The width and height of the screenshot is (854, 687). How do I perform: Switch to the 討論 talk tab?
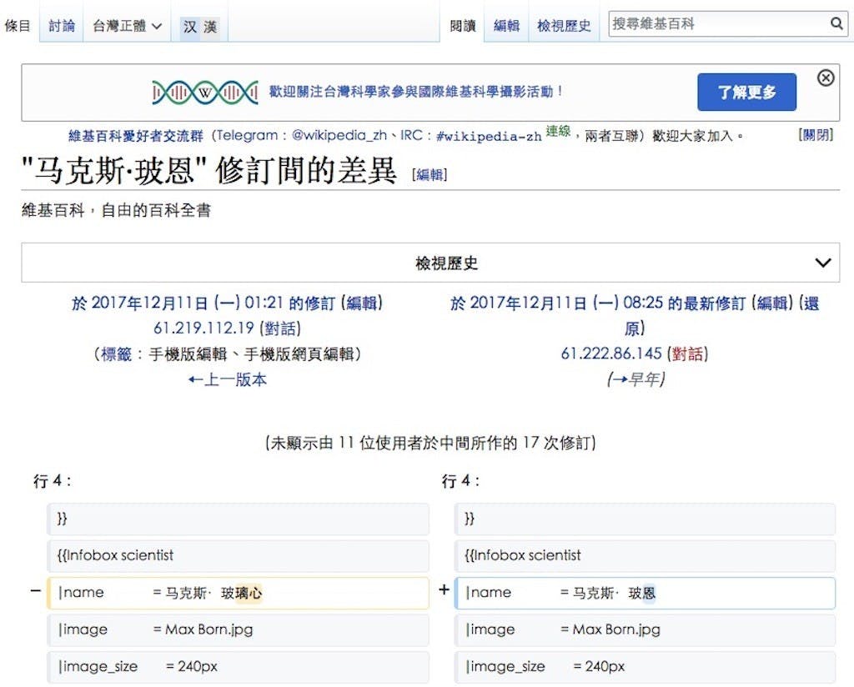click(62, 26)
